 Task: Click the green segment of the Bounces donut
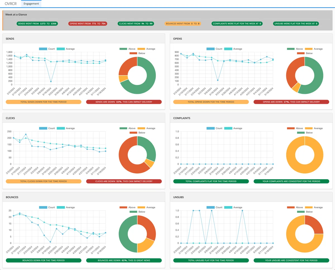[123, 234]
